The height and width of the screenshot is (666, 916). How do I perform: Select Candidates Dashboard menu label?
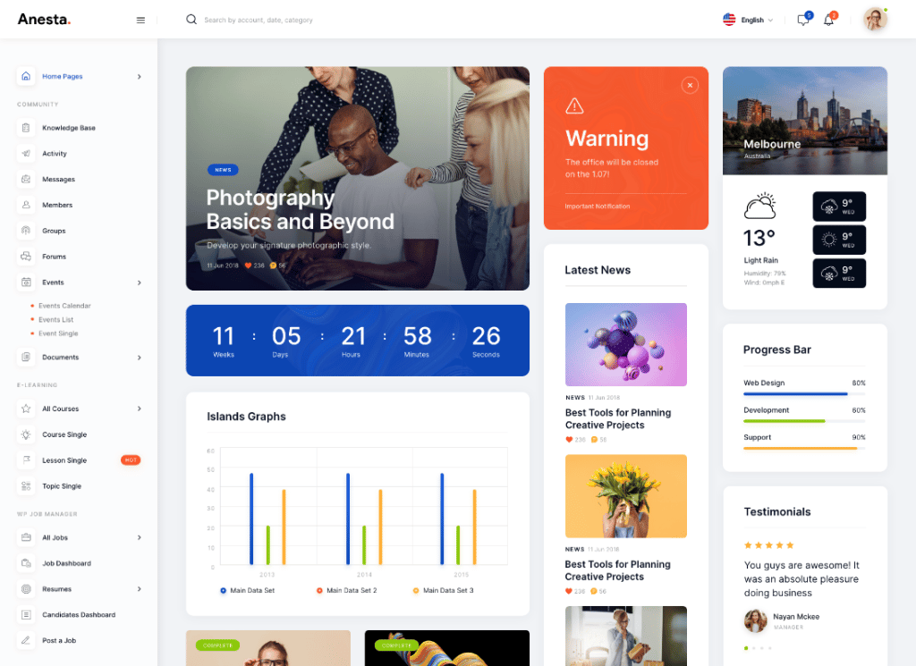[79, 615]
